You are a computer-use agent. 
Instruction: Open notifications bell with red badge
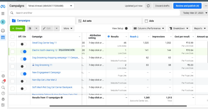pos(3,81)
